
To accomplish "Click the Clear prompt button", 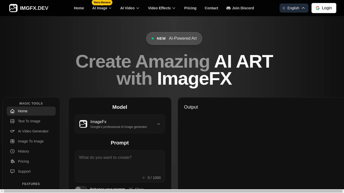I will coord(136,189).
